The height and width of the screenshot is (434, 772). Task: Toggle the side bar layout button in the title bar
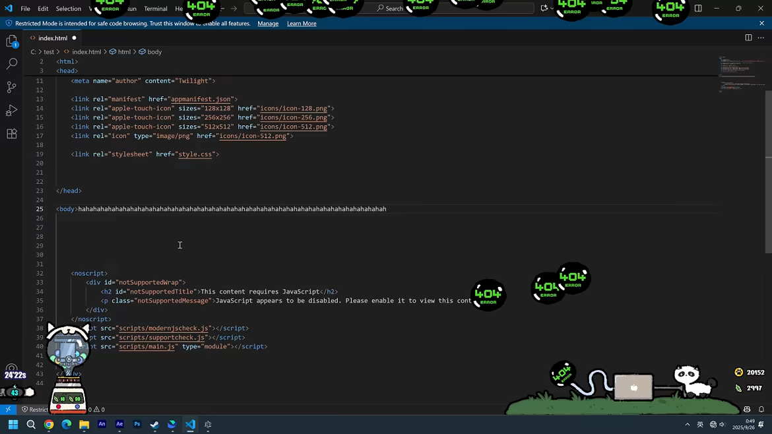(698, 9)
